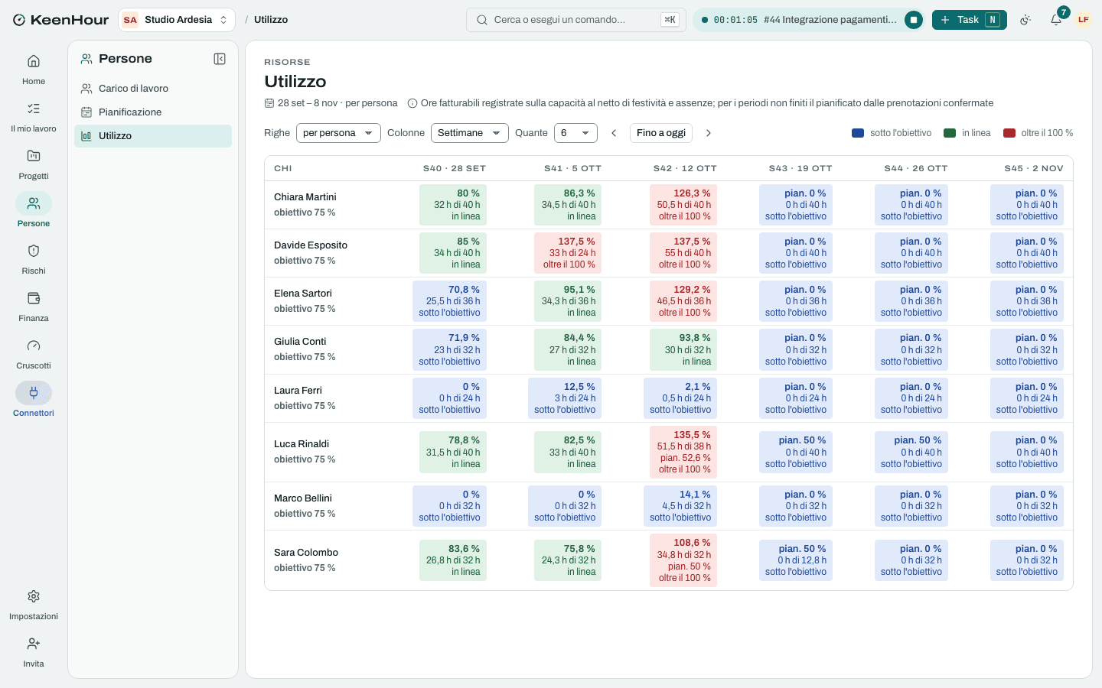Click the Invita add-person icon

(34, 644)
